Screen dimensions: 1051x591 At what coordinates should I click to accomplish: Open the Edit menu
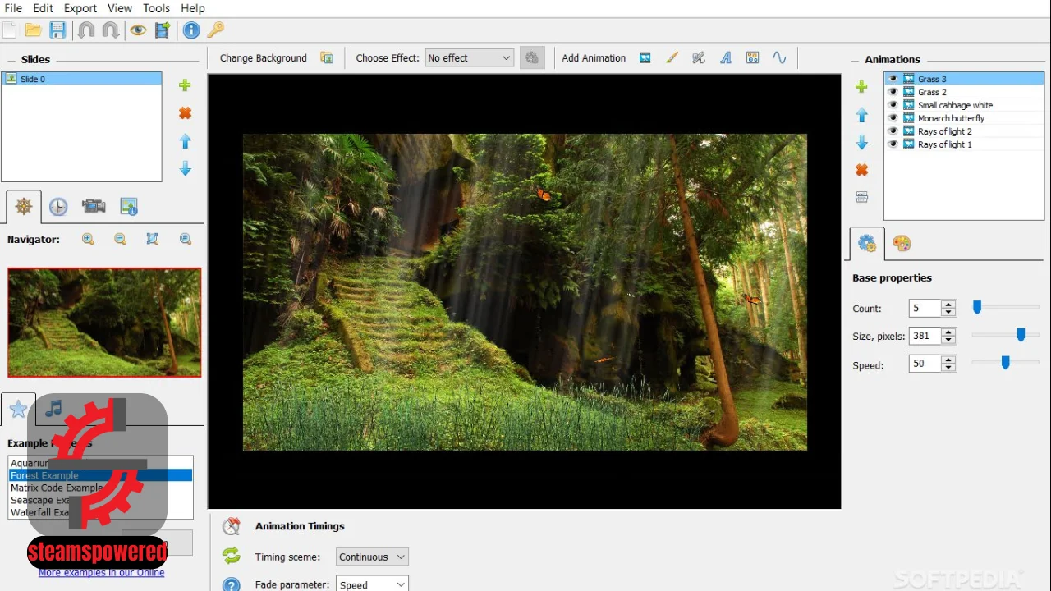coord(43,8)
